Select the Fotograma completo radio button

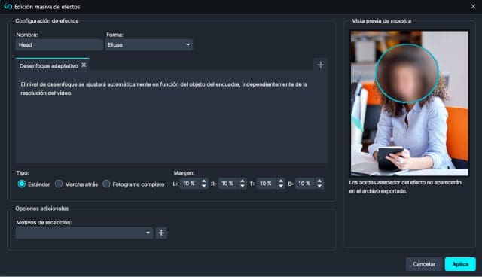(106, 184)
